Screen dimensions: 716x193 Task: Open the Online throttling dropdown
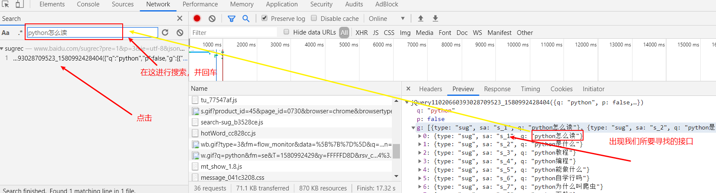point(387,18)
